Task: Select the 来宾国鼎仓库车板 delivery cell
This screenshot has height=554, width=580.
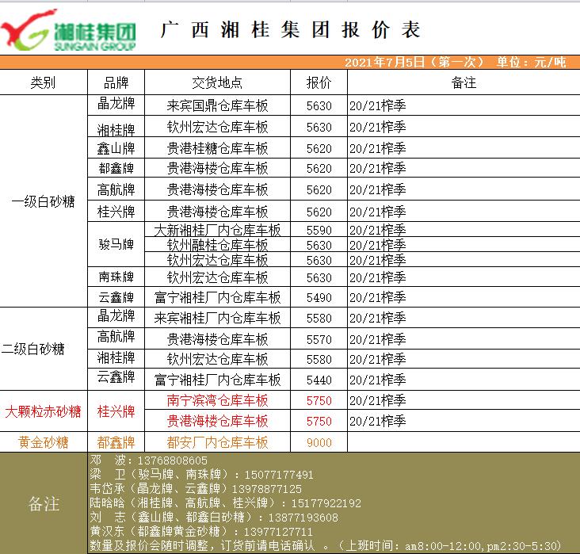Action: [x=217, y=105]
